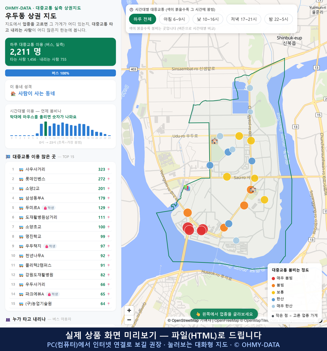Click the clock icon before 시간대별 대중교통

click(x=132, y=10)
